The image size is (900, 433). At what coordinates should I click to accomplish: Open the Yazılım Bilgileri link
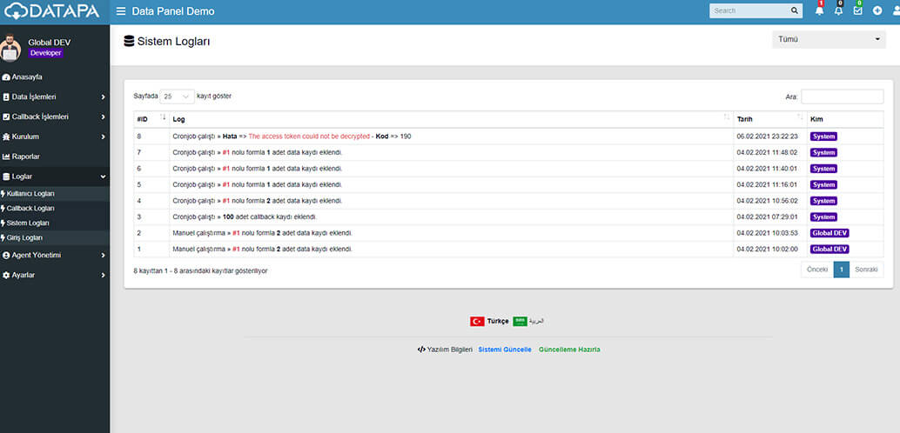[x=445, y=350]
